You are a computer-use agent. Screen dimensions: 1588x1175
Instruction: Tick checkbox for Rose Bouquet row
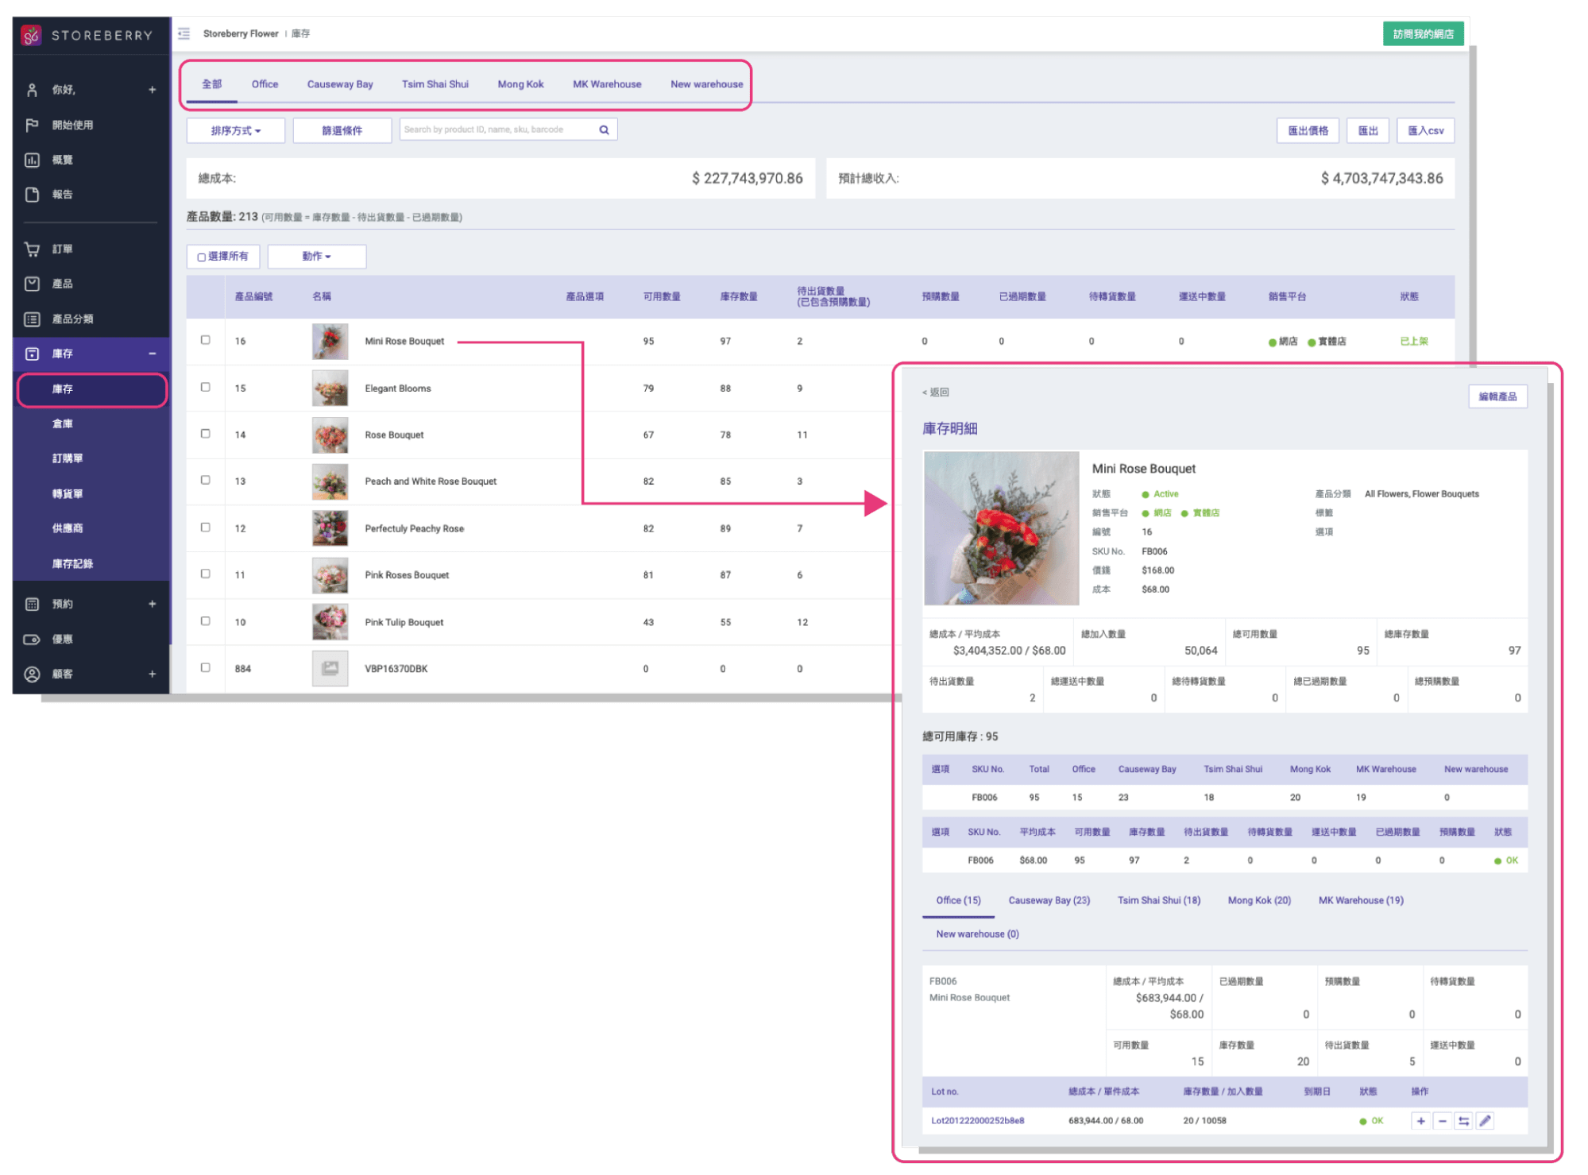click(206, 434)
